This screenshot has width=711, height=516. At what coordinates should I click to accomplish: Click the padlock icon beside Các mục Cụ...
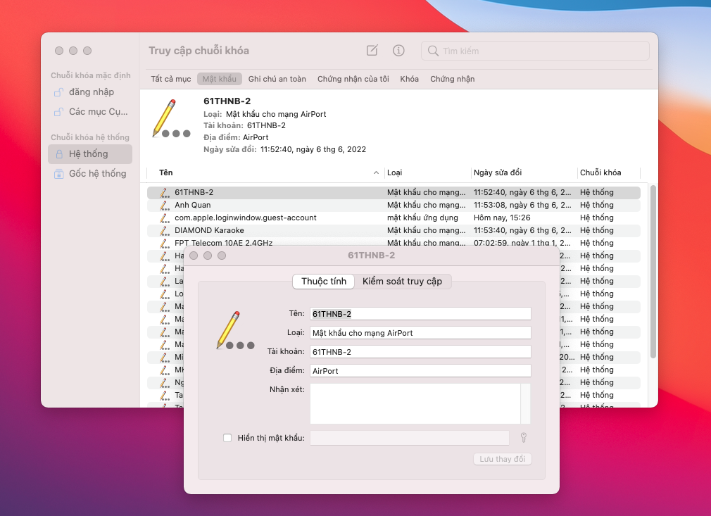tap(58, 111)
